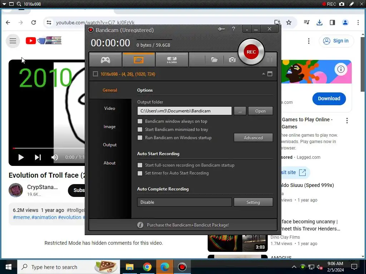The height and width of the screenshot is (274, 366).
Task: Select Bandicam screen recording mode
Action: pyautogui.click(x=139, y=60)
